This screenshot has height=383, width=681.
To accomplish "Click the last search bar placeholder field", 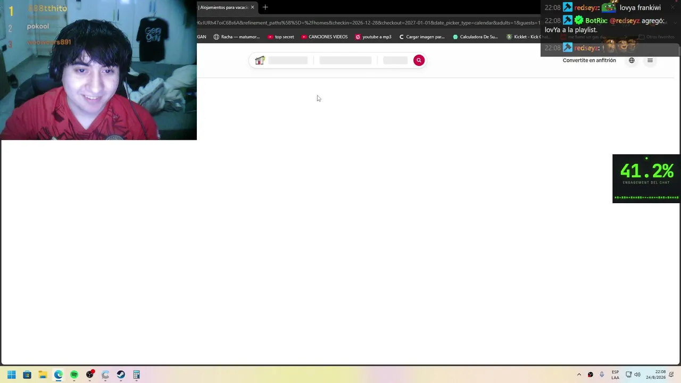I will [x=395, y=61].
